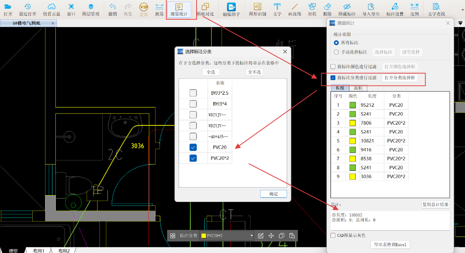Click the green color swatch in row 1
The image size is (465, 253).
click(353, 105)
